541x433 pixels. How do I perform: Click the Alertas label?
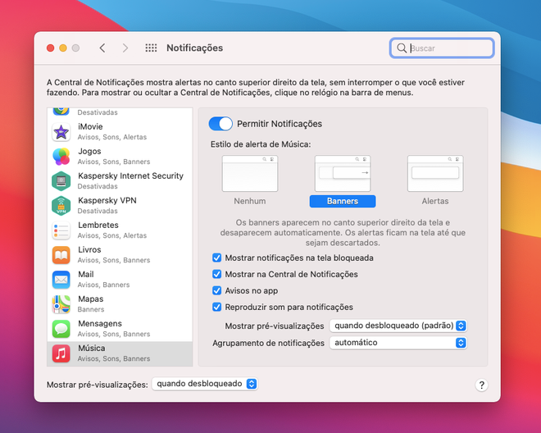[435, 201]
